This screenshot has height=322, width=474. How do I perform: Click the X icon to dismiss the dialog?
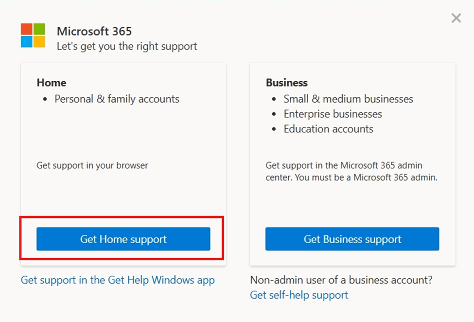click(456, 18)
